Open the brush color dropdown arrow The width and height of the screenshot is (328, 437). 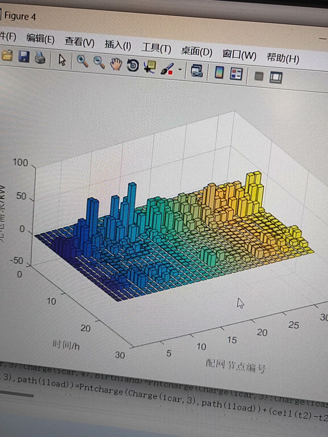click(x=180, y=70)
